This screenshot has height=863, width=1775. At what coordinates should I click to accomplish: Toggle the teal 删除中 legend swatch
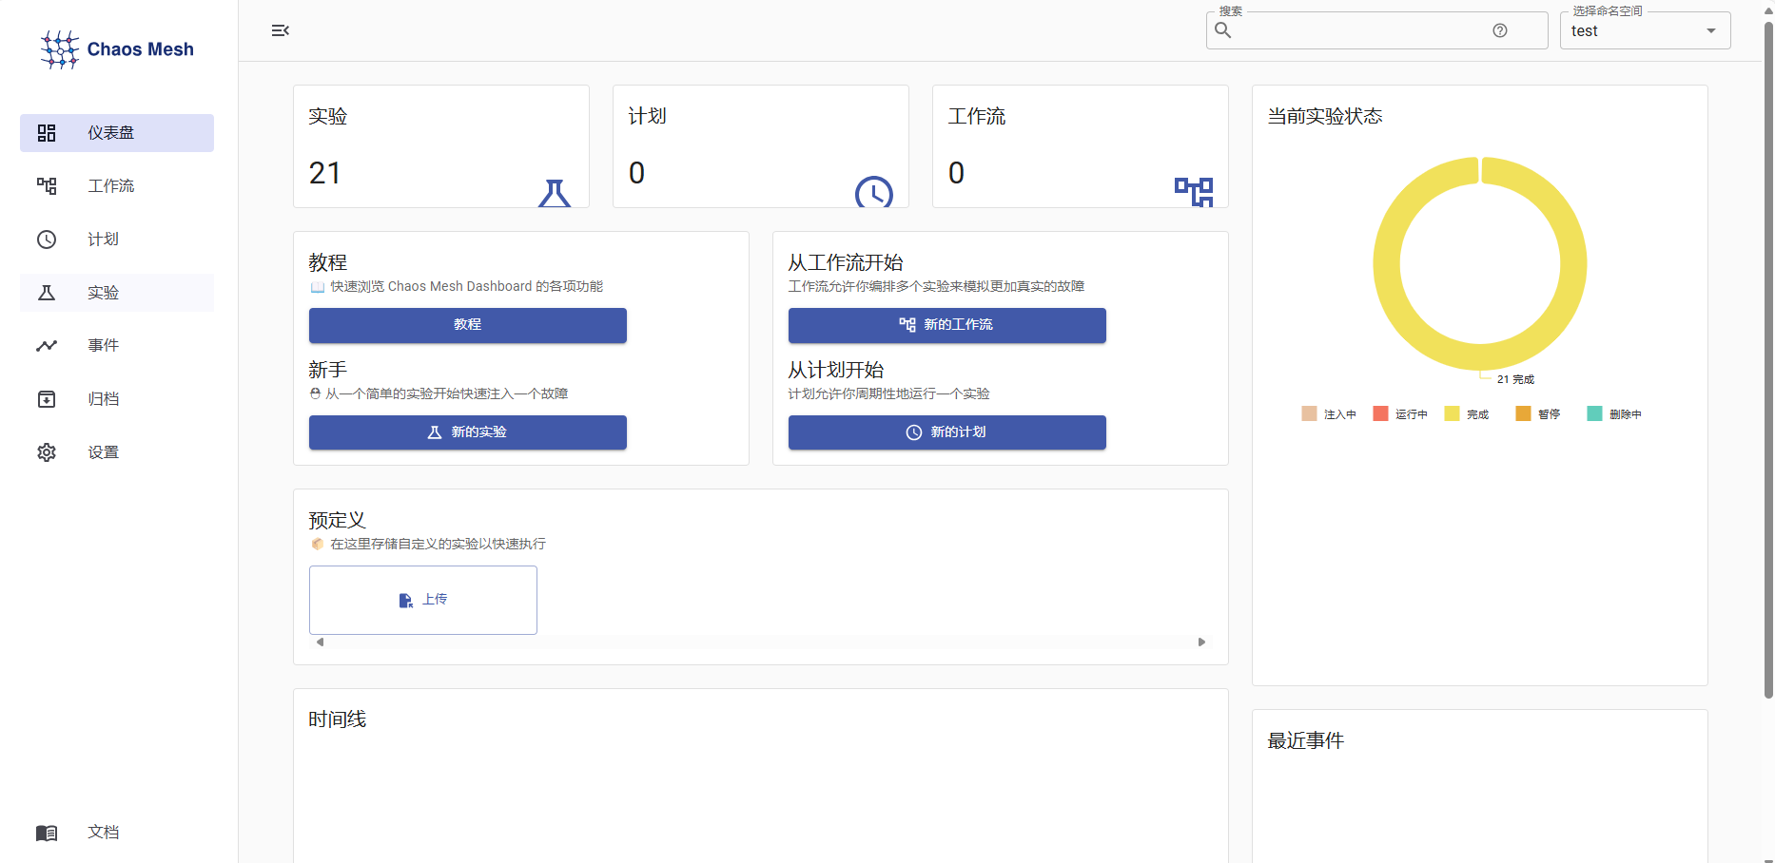(1594, 413)
